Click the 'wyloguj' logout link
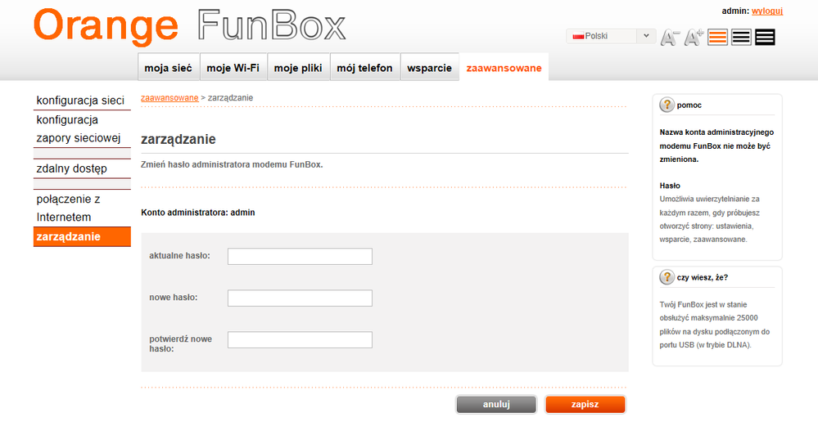The image size is (818, 426). tap(767, 11)
